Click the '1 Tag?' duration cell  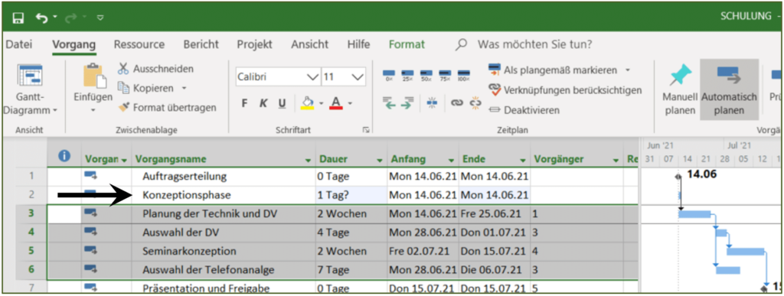pos(351,195)
